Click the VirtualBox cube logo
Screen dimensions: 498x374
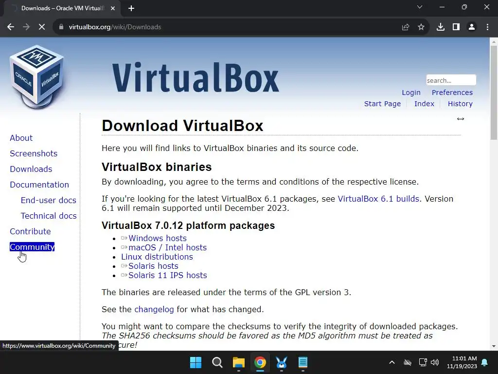(37, 77)
